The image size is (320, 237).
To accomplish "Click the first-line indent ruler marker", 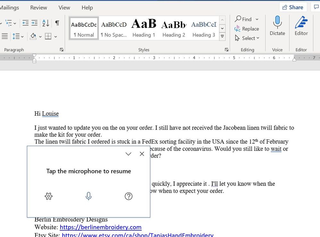I will pos(34,55).
